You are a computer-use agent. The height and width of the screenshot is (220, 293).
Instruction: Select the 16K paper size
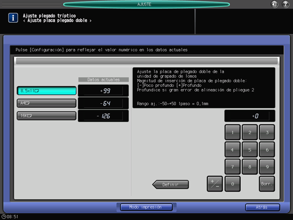[x=46, y=116]
